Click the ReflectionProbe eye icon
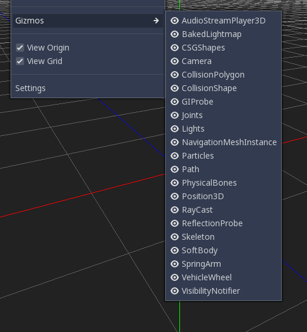This screenshot has width=307, height=332. click(x=175, y=223)
